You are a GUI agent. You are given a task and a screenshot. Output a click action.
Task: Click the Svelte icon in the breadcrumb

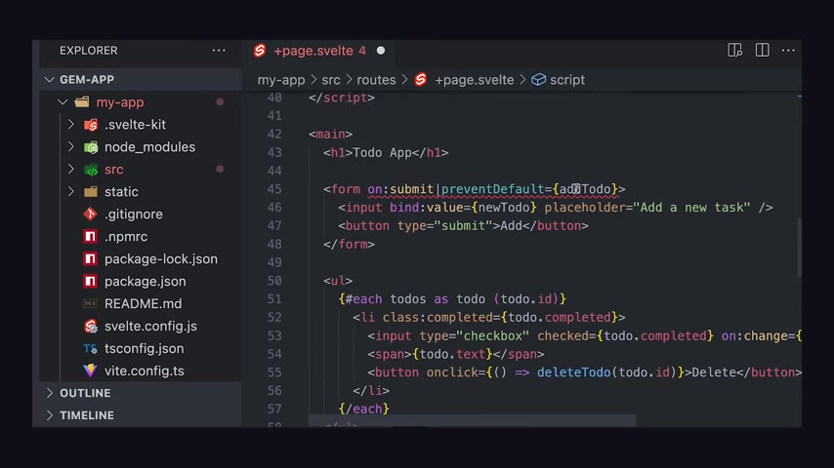(421, 80)
